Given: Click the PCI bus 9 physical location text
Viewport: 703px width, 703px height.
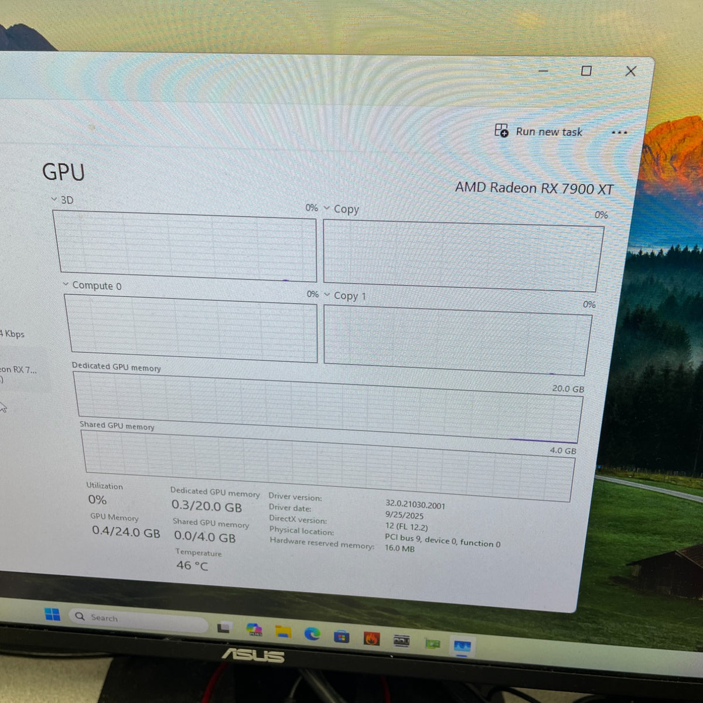Looking at the screenshot, I should pyautogui.click(x=442, y=540).
